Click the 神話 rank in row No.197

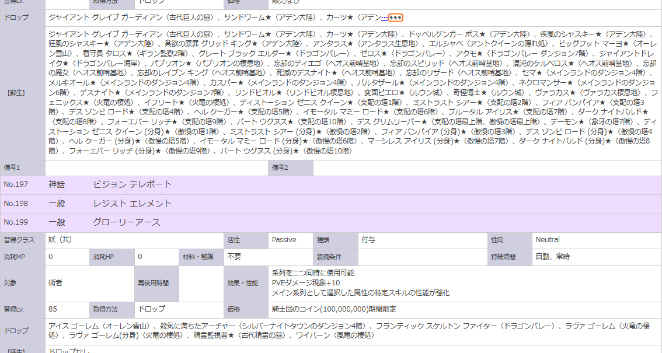(57, 184)
